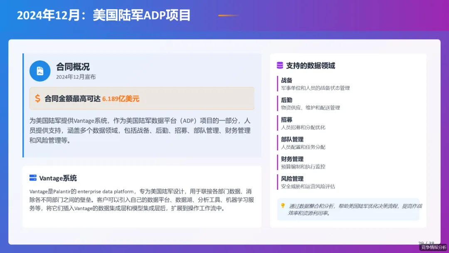
Task: Click the 合同金额最高可达 label
Action: point(72,99)
